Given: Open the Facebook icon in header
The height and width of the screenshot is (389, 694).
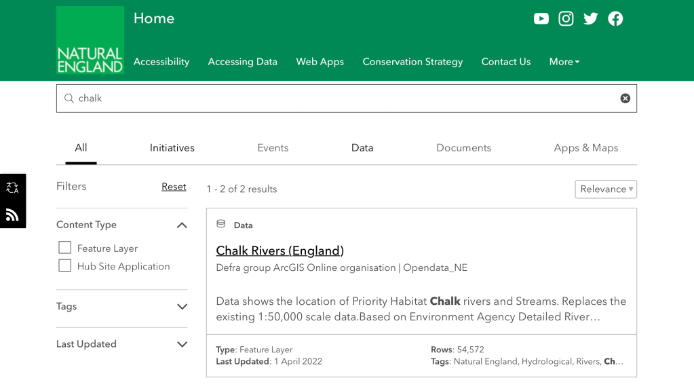Looking at the screenshot, I should coord(615,19).
